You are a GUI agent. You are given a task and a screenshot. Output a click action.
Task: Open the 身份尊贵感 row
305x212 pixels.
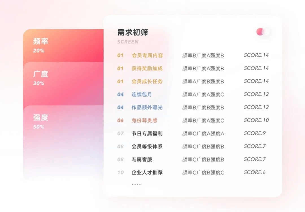[193, 121]
